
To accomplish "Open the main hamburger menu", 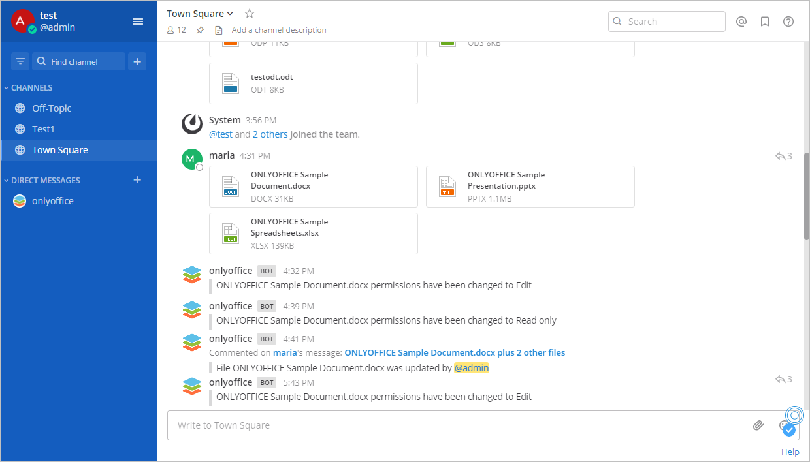I will click(x=138, y=22).
